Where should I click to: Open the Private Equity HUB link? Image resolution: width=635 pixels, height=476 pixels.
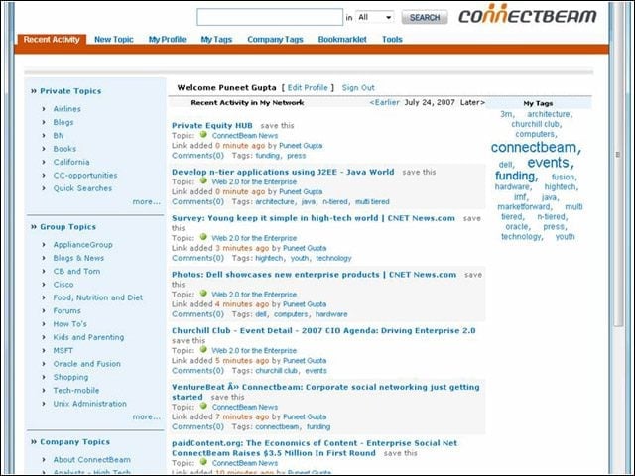pos(212,126)
